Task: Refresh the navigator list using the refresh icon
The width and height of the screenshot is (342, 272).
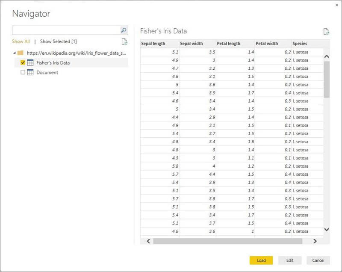Action: coord(124,41)
